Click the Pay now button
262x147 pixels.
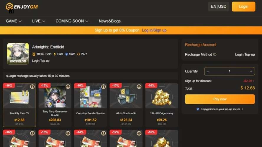tap(220, 99)
